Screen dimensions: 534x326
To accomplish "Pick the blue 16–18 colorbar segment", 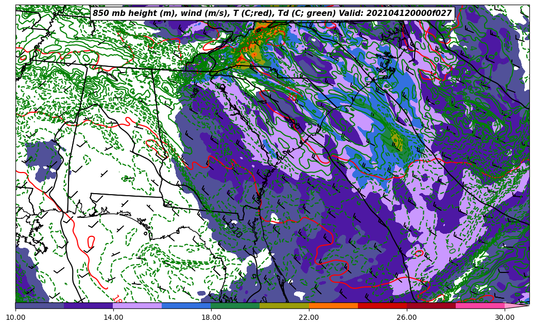I will pyautogui.click(x=186, y=305).
